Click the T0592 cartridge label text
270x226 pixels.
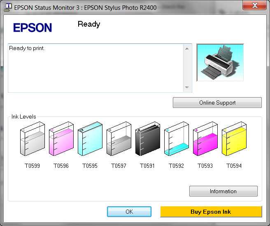[176, 166]
